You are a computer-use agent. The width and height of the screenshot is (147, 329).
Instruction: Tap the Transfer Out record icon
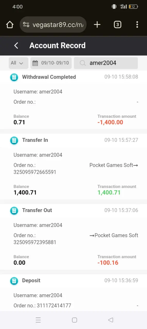14,211
